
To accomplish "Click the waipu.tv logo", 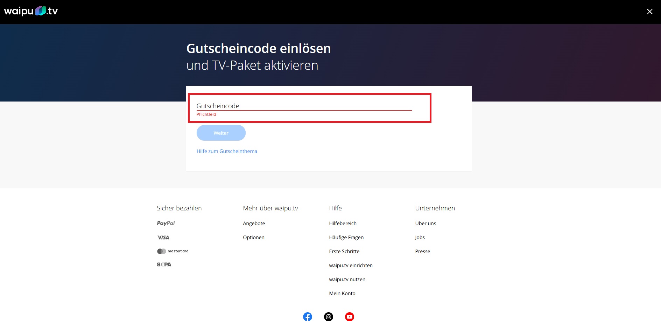I will coord(31,11).
